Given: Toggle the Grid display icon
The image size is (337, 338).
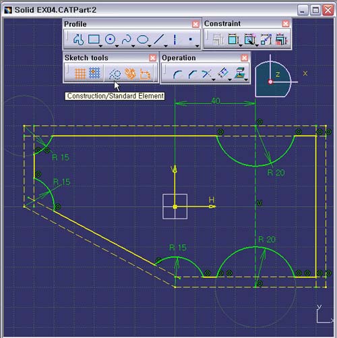Looking at the screenshot, I should pos(80,74).
